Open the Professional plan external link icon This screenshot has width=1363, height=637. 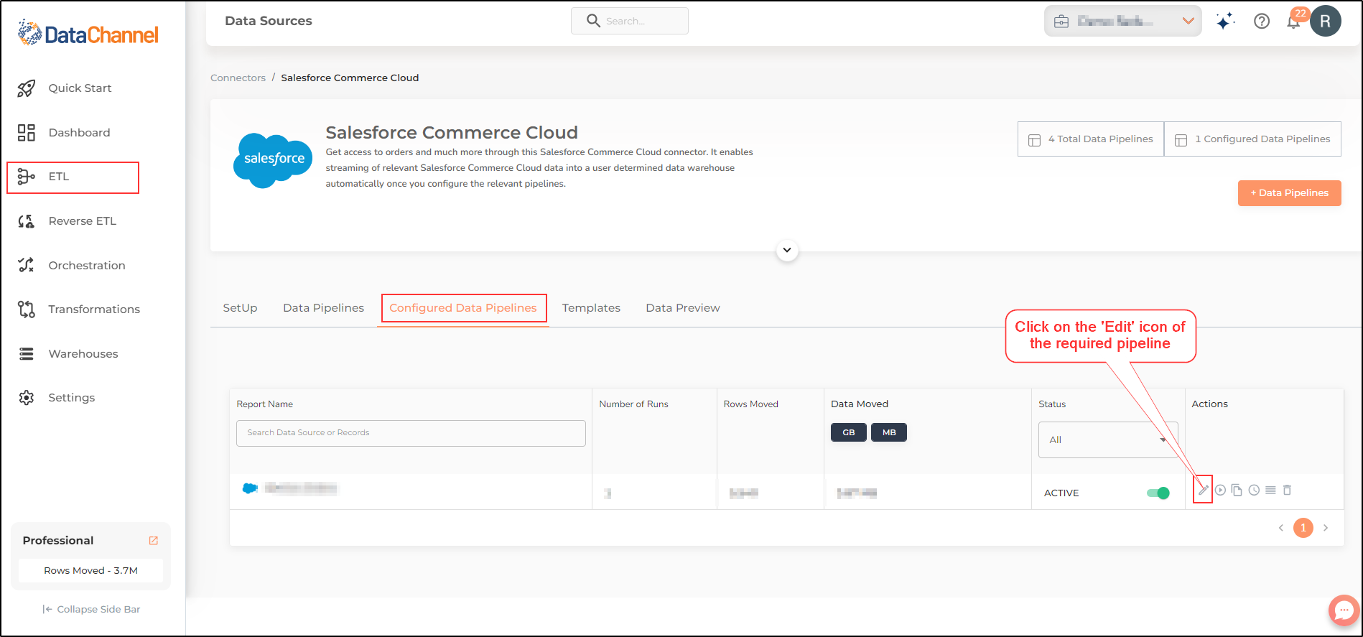click(153, 541)
